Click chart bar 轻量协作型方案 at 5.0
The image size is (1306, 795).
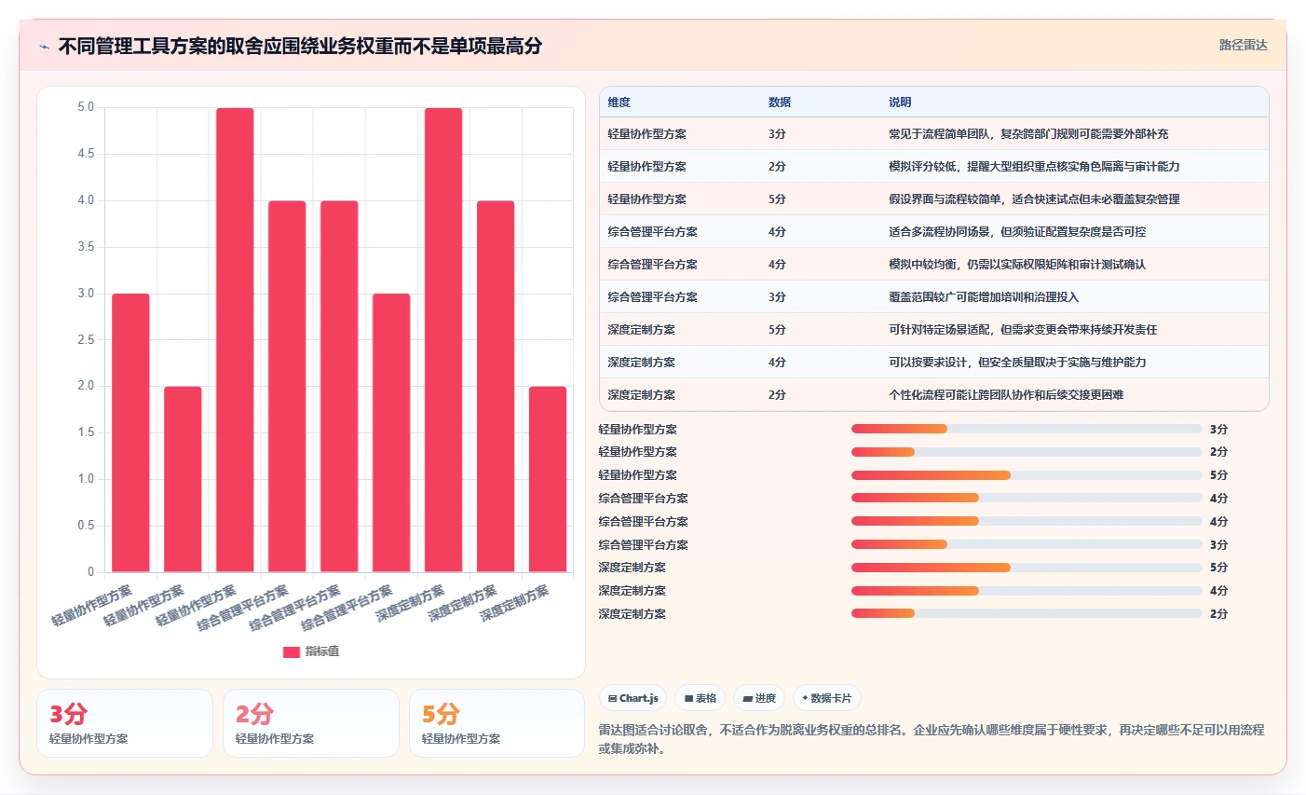[x=235, y=340]
